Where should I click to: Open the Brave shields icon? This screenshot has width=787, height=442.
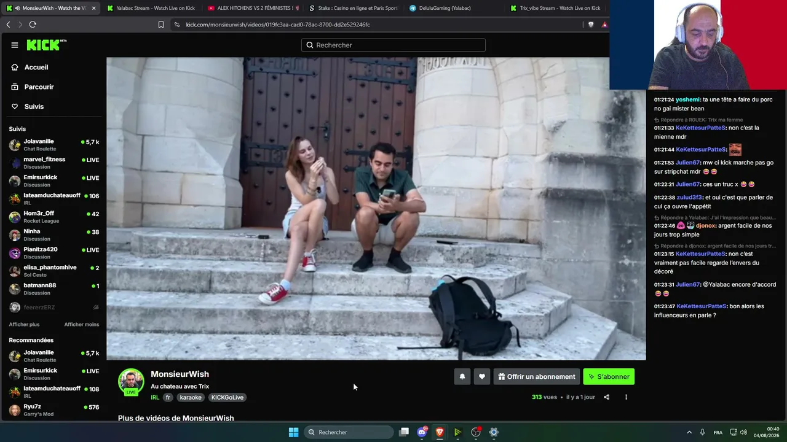pyautogui.click(x=591, y=25)
